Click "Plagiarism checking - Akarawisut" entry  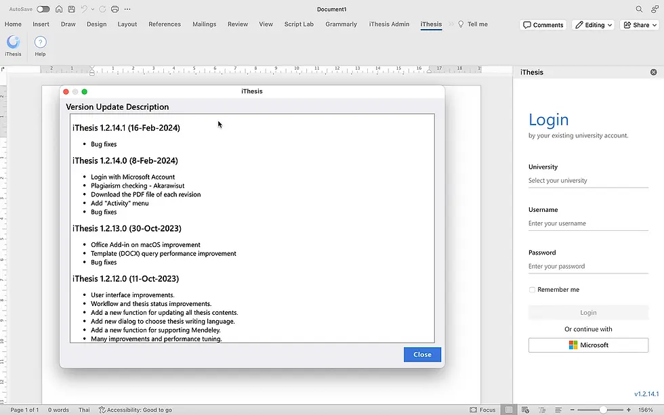[x=138, y=185]
